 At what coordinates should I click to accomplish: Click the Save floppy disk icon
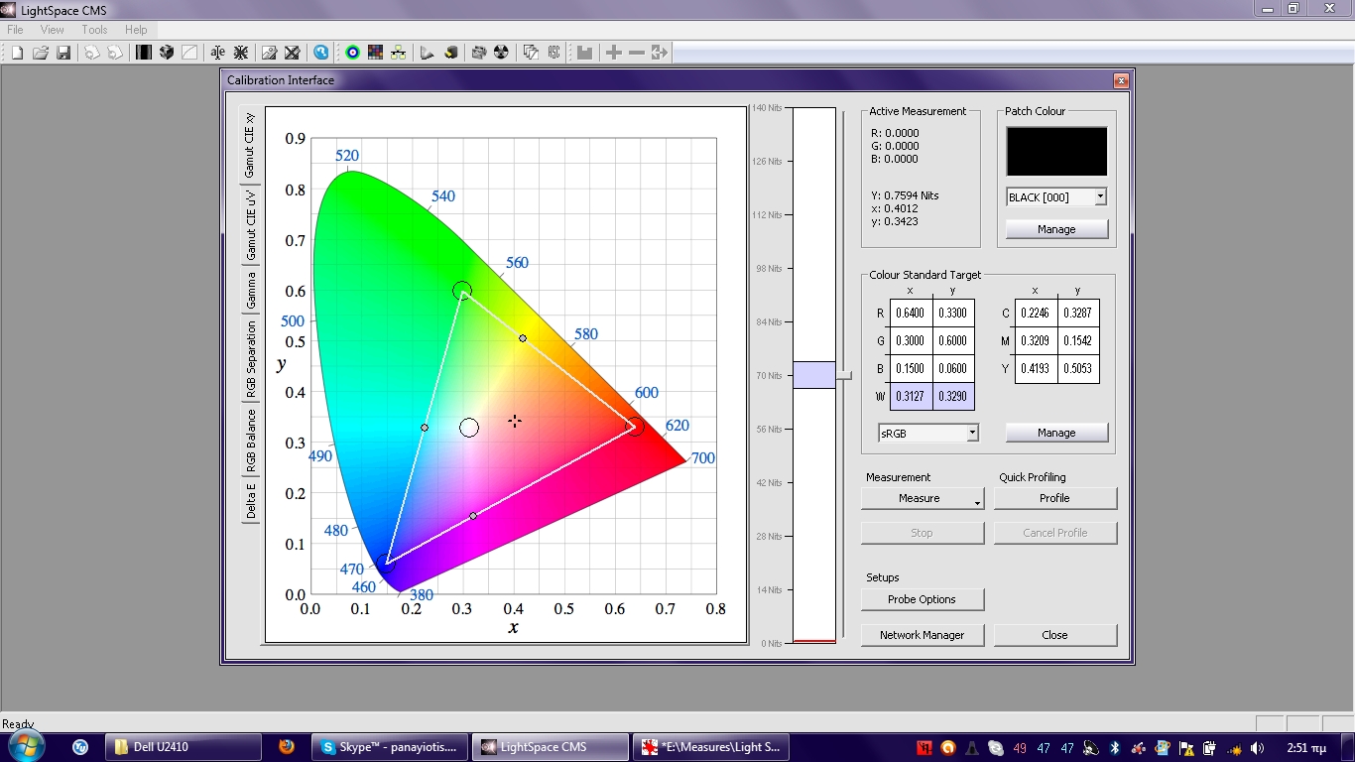tap(63, 53)
